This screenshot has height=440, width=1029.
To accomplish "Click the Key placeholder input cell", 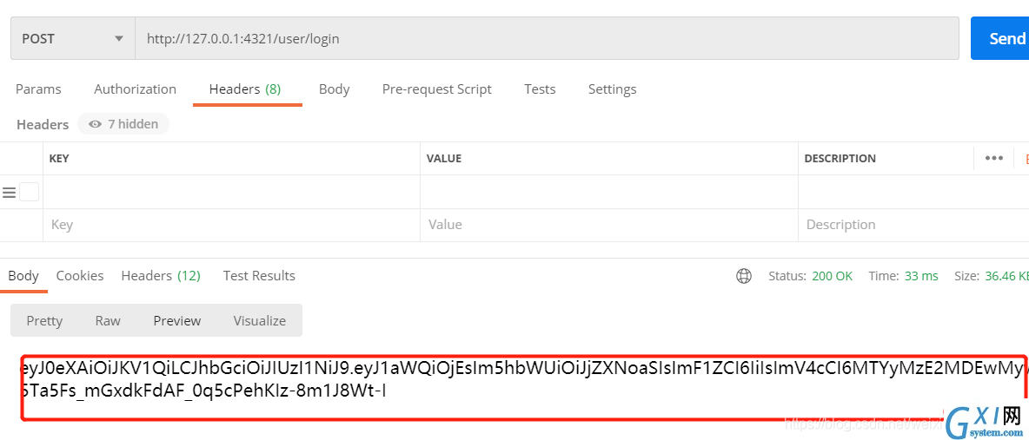I will [232, 225].
